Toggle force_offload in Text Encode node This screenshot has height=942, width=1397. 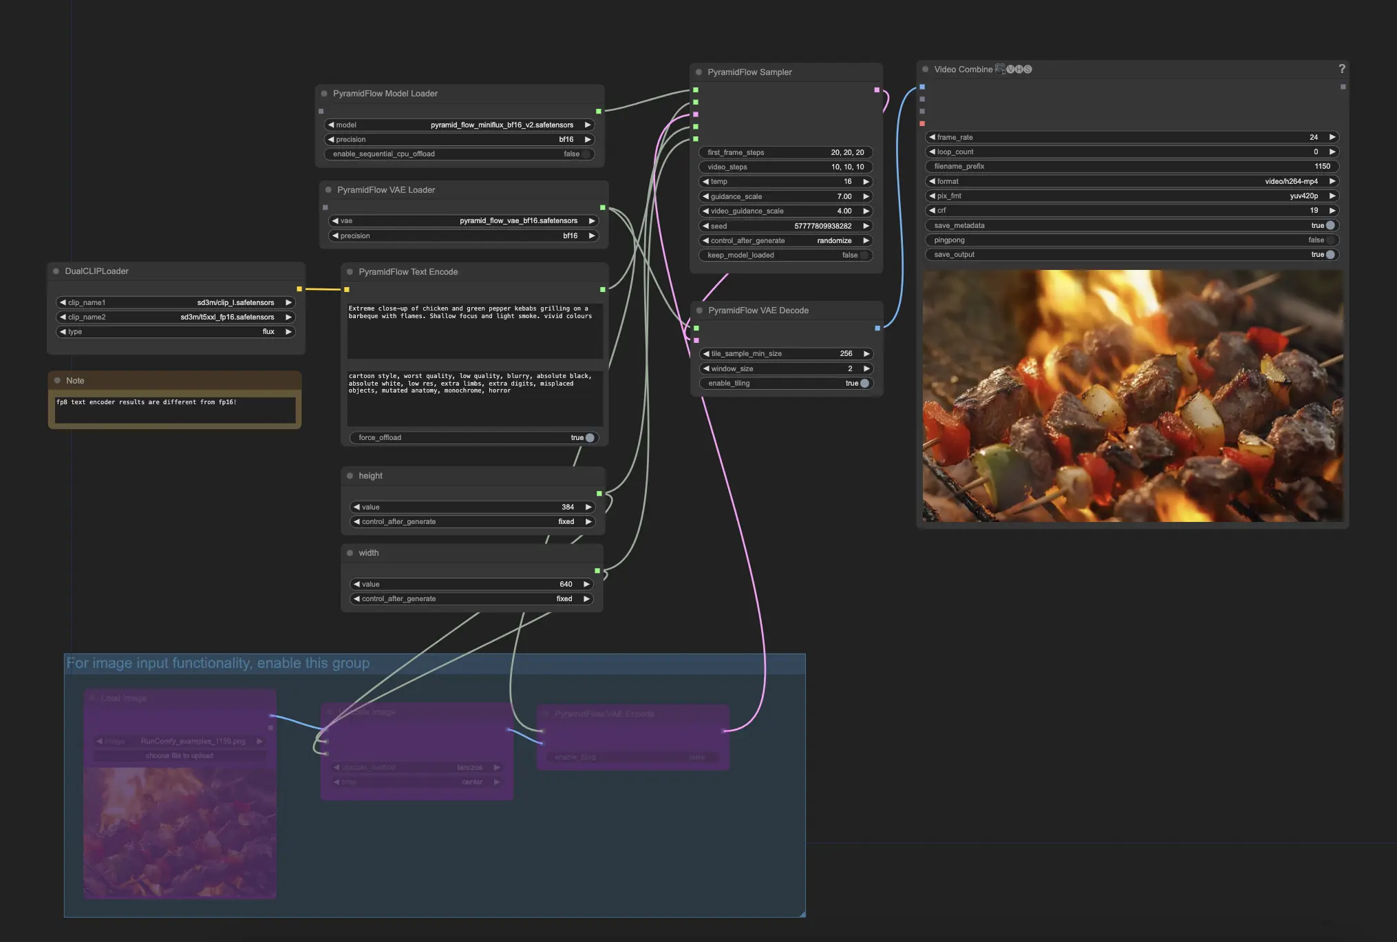(x=474, y=438)
